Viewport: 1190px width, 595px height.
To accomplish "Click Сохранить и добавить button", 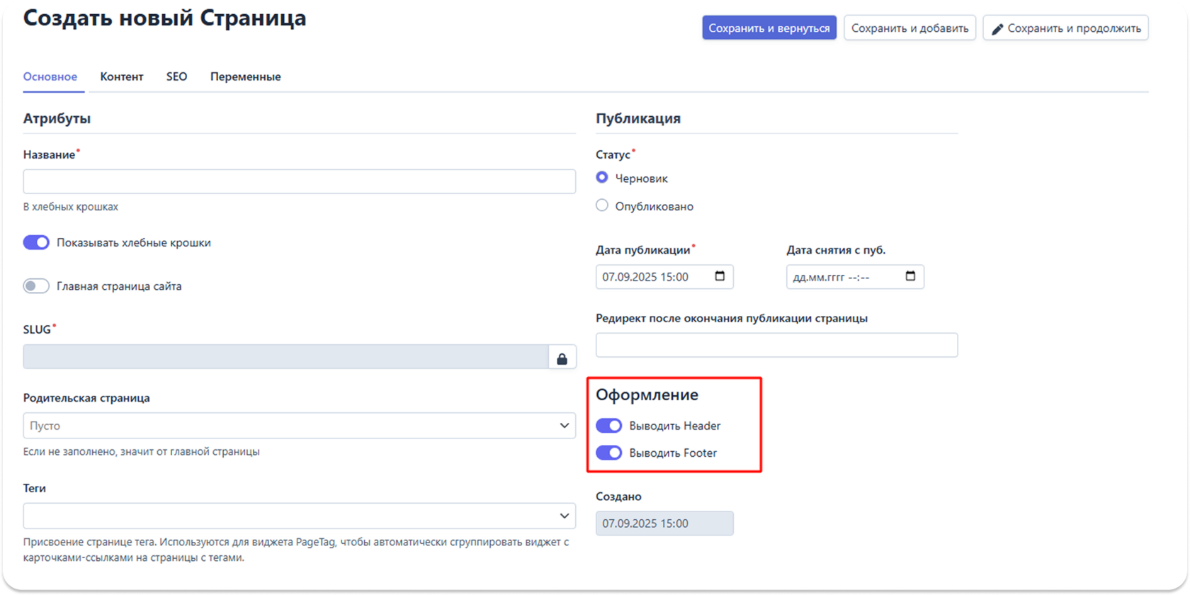I will [x=909, y=28].
